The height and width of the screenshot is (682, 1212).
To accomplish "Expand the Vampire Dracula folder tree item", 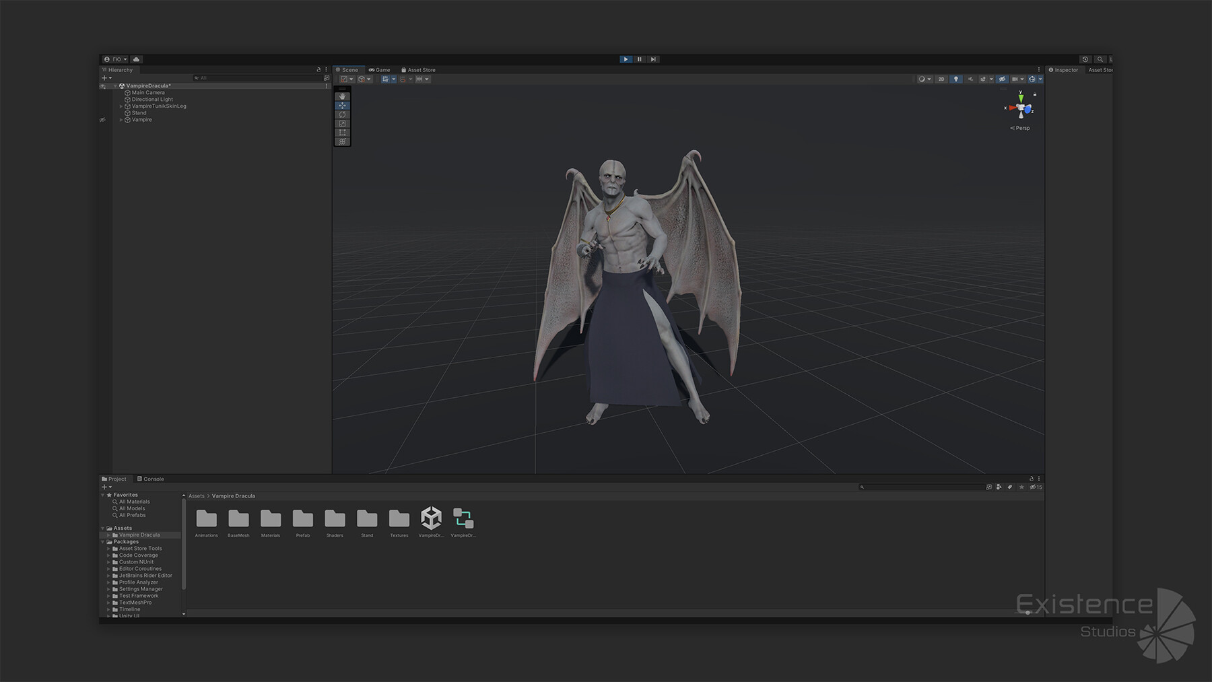I will (108, 535).
